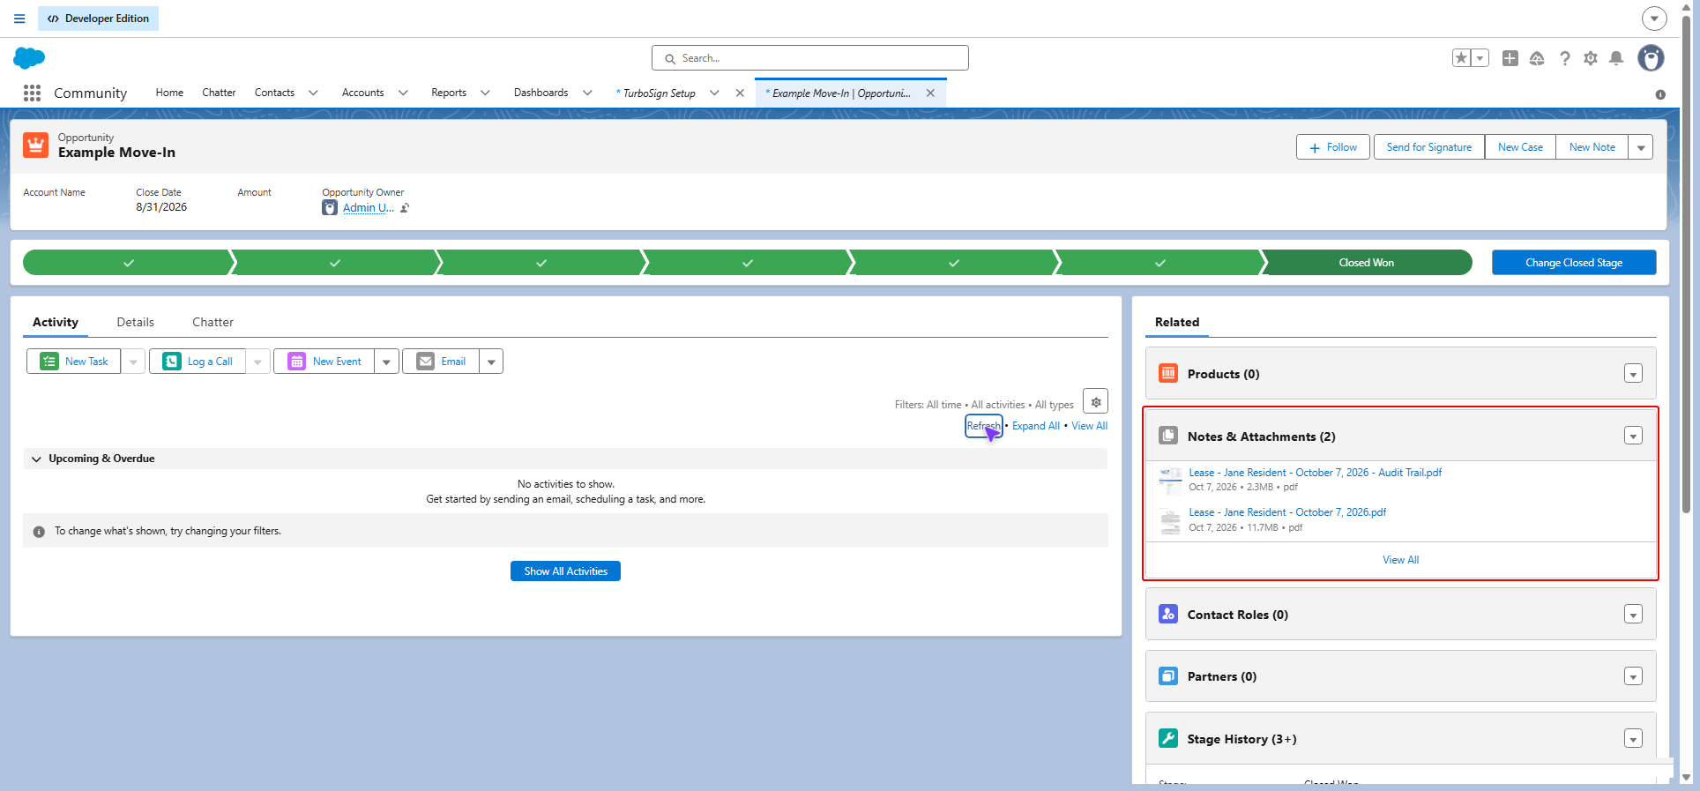This screenshot has width=1700, height=791.
Task: Open more actions dropdown beside New Note
Action: [x=1641, y=147]
